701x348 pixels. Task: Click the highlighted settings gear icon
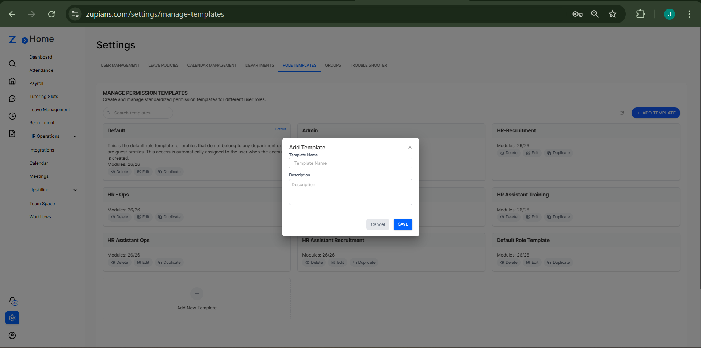[12, 318]
